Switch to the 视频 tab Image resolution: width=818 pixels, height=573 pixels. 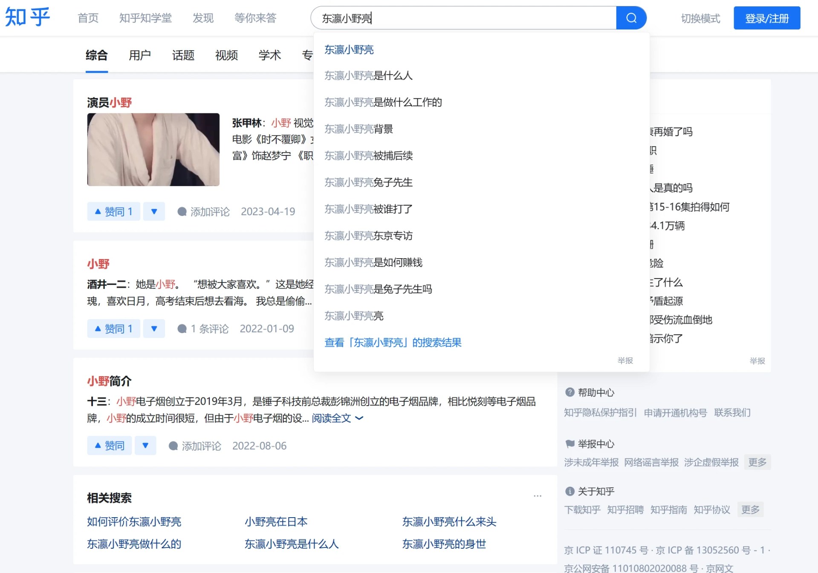pyautogui.click(x=226, y=55)
